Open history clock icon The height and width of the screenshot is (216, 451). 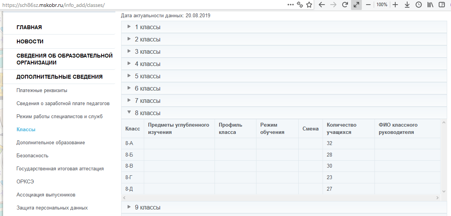pos(419,5)
